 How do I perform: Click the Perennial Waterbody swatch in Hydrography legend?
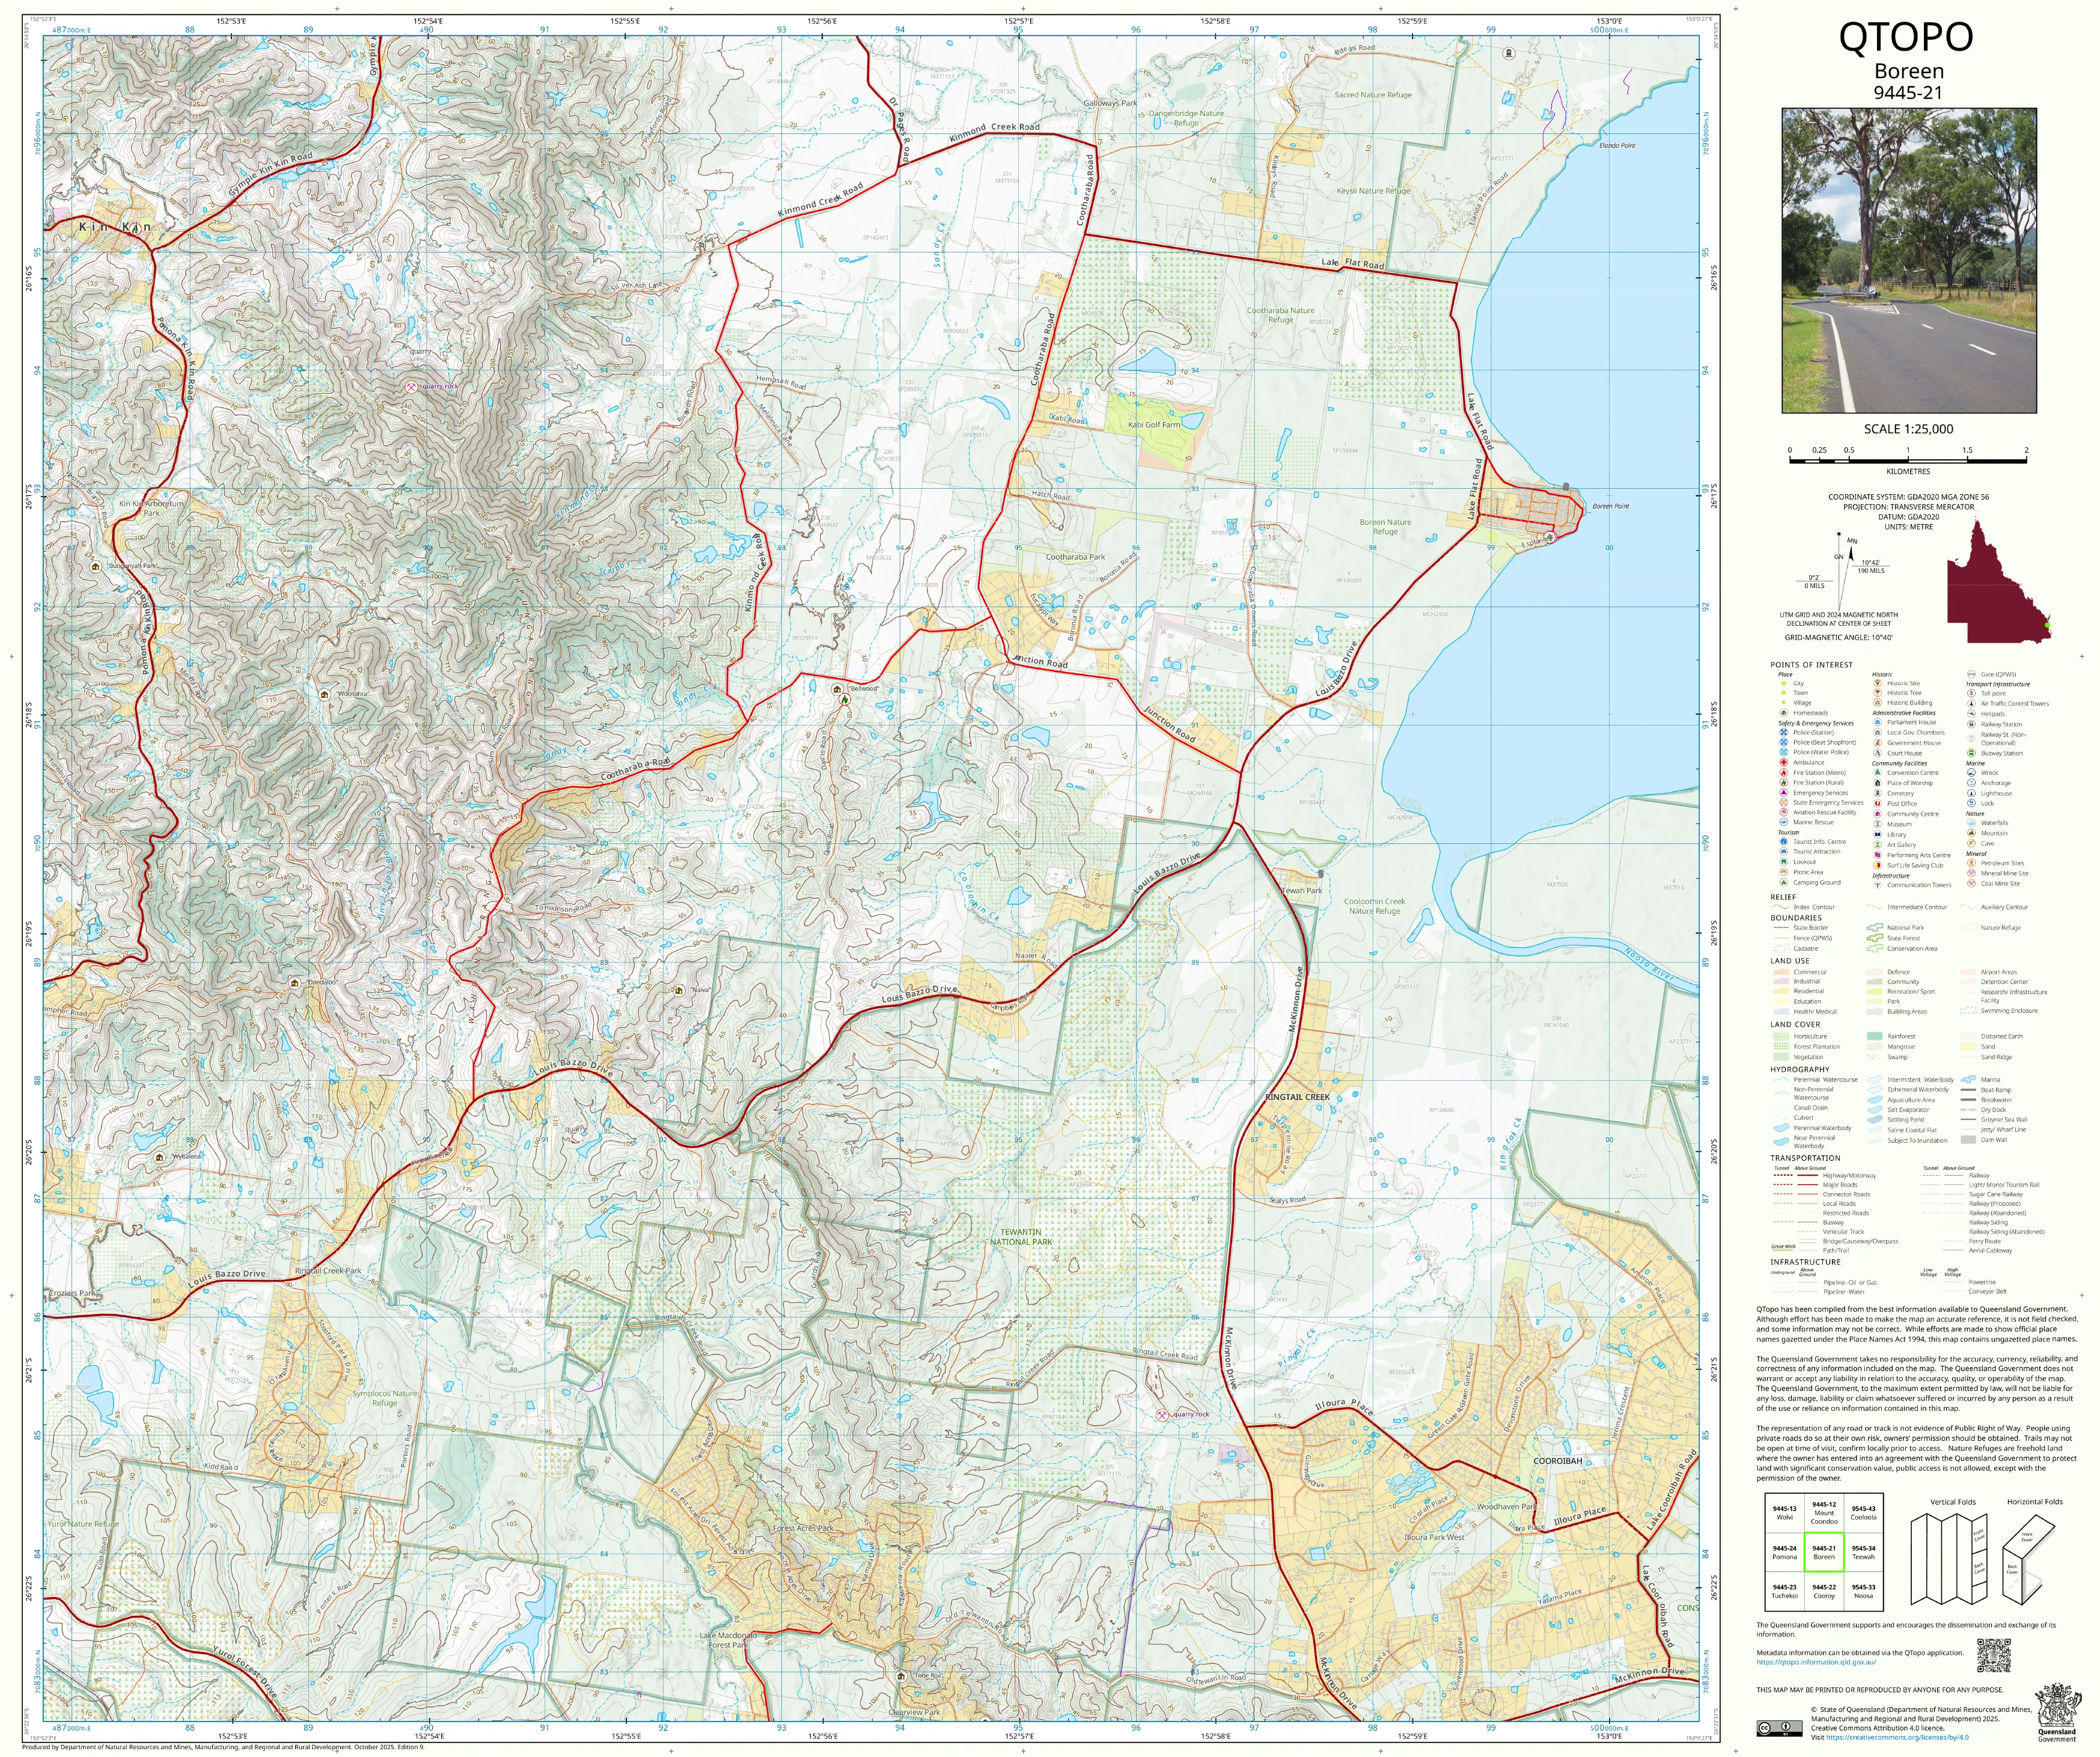click(x=1780, y=1128)
